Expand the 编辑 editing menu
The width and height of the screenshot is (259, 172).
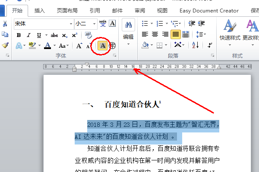click(128, 40)
